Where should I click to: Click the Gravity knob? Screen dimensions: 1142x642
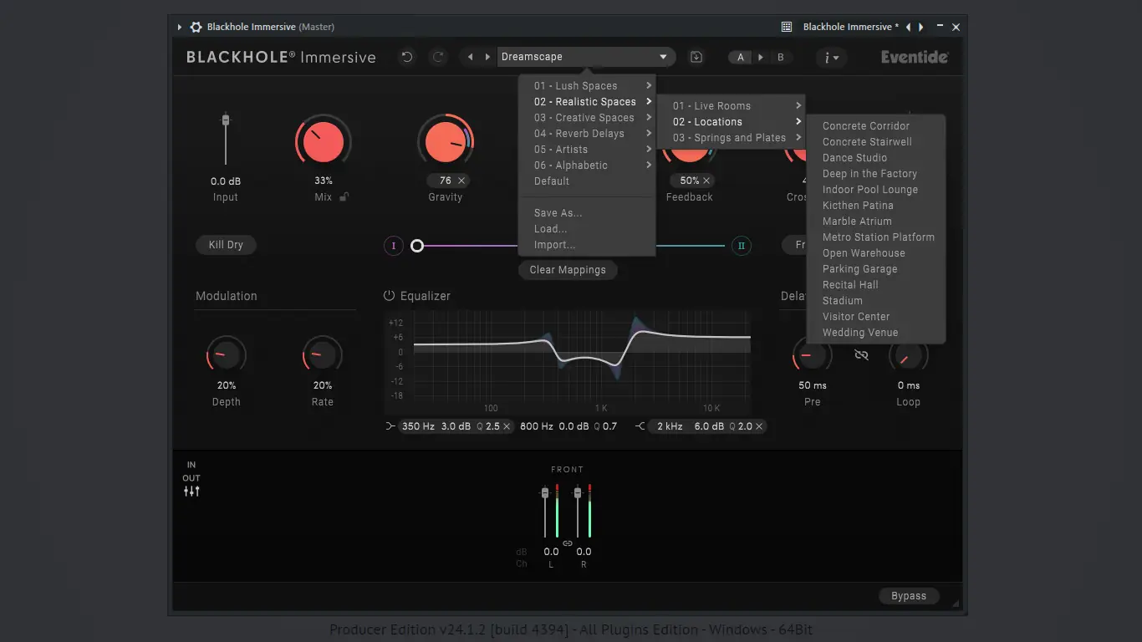click(x=446, y=142)
